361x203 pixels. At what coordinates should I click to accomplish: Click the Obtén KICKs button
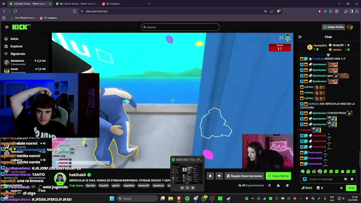pyautogui.click(x=333, y=27)
